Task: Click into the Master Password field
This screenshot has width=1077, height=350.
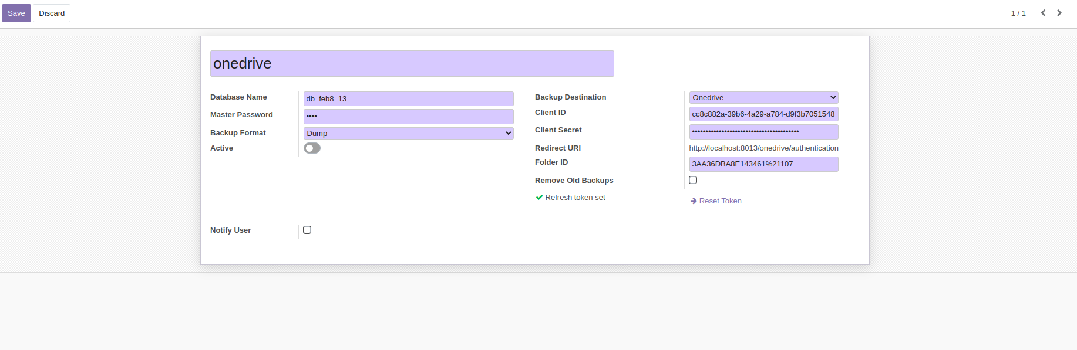Action: click(409, 116)
